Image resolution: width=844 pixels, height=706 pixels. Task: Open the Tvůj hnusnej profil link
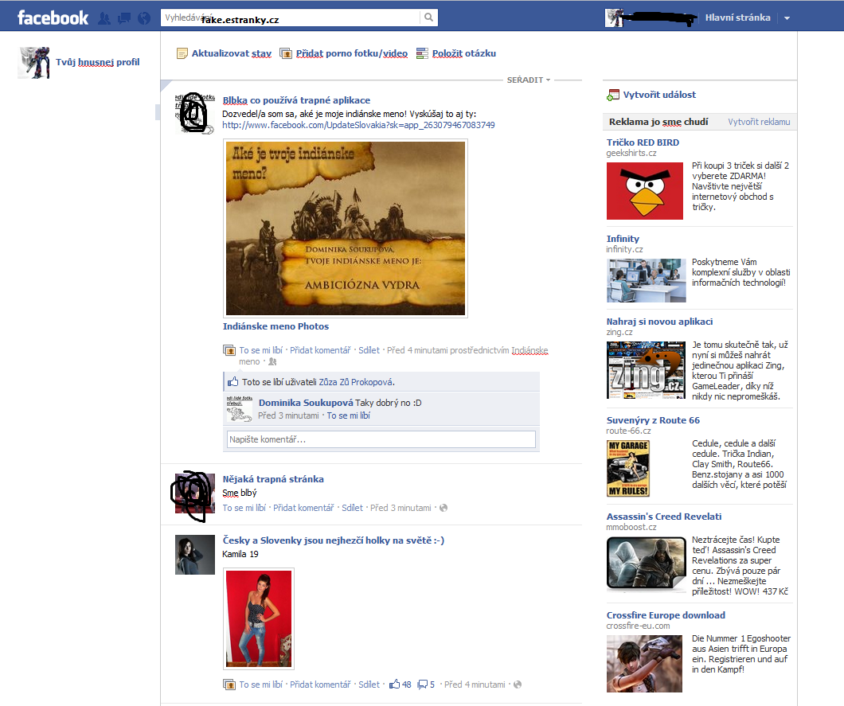pos(97,62)
